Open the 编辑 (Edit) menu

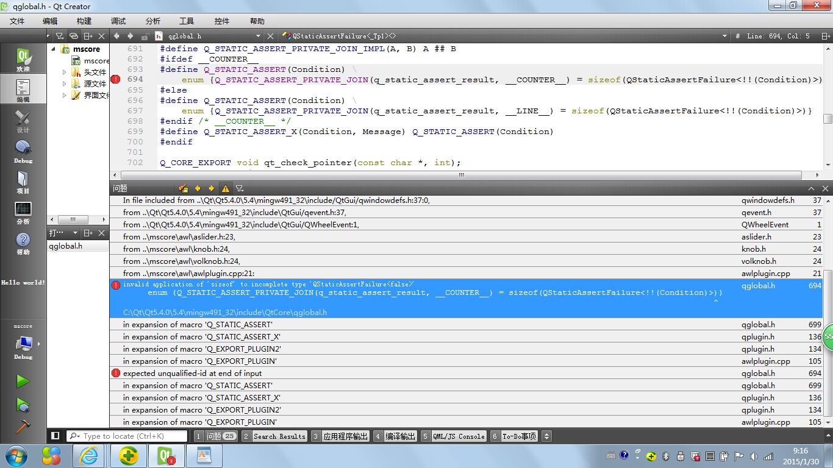click(x=50, y=21)
